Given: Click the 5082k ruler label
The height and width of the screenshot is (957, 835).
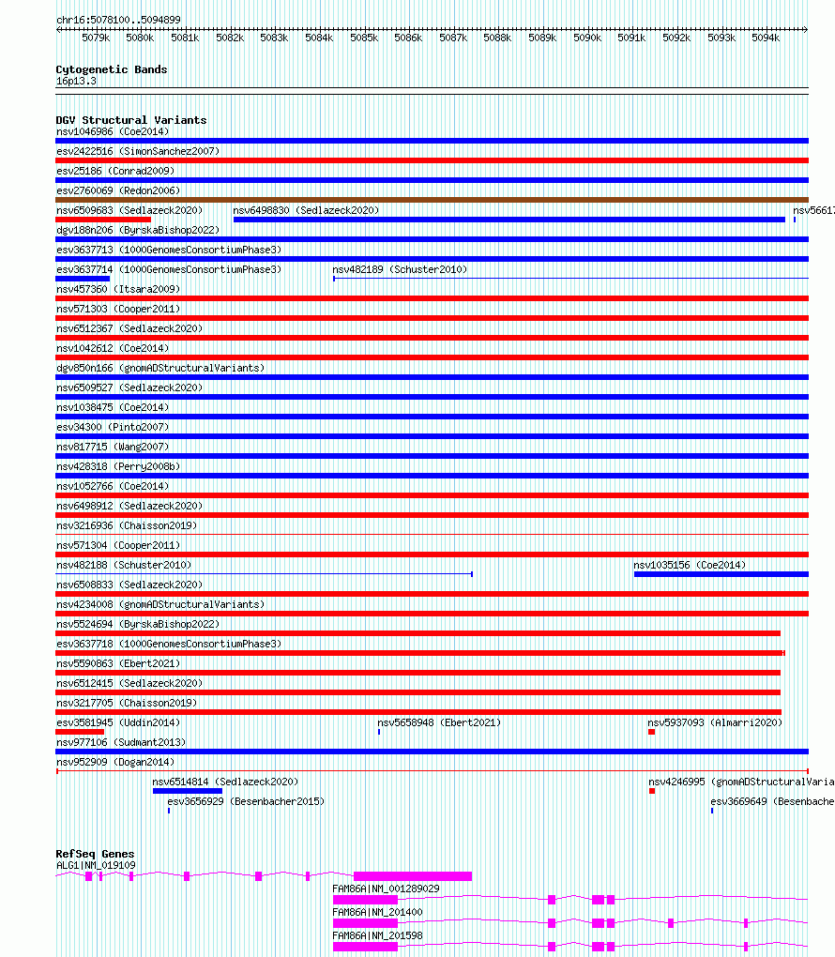Looking at the screenshot, I should [230, 38].
